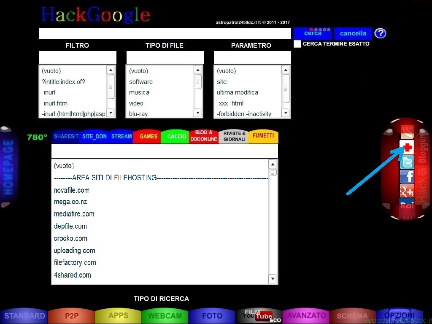Open the HOMEPAGE side button
This screenshot has width=432, height=324.
pyautogui.click(x=8, y=167)
